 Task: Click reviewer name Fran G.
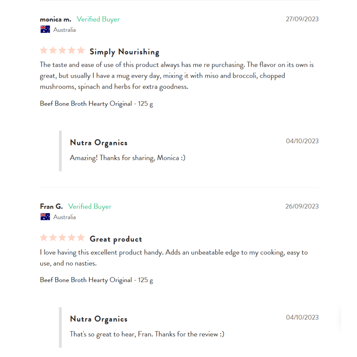tap(51, 206)
